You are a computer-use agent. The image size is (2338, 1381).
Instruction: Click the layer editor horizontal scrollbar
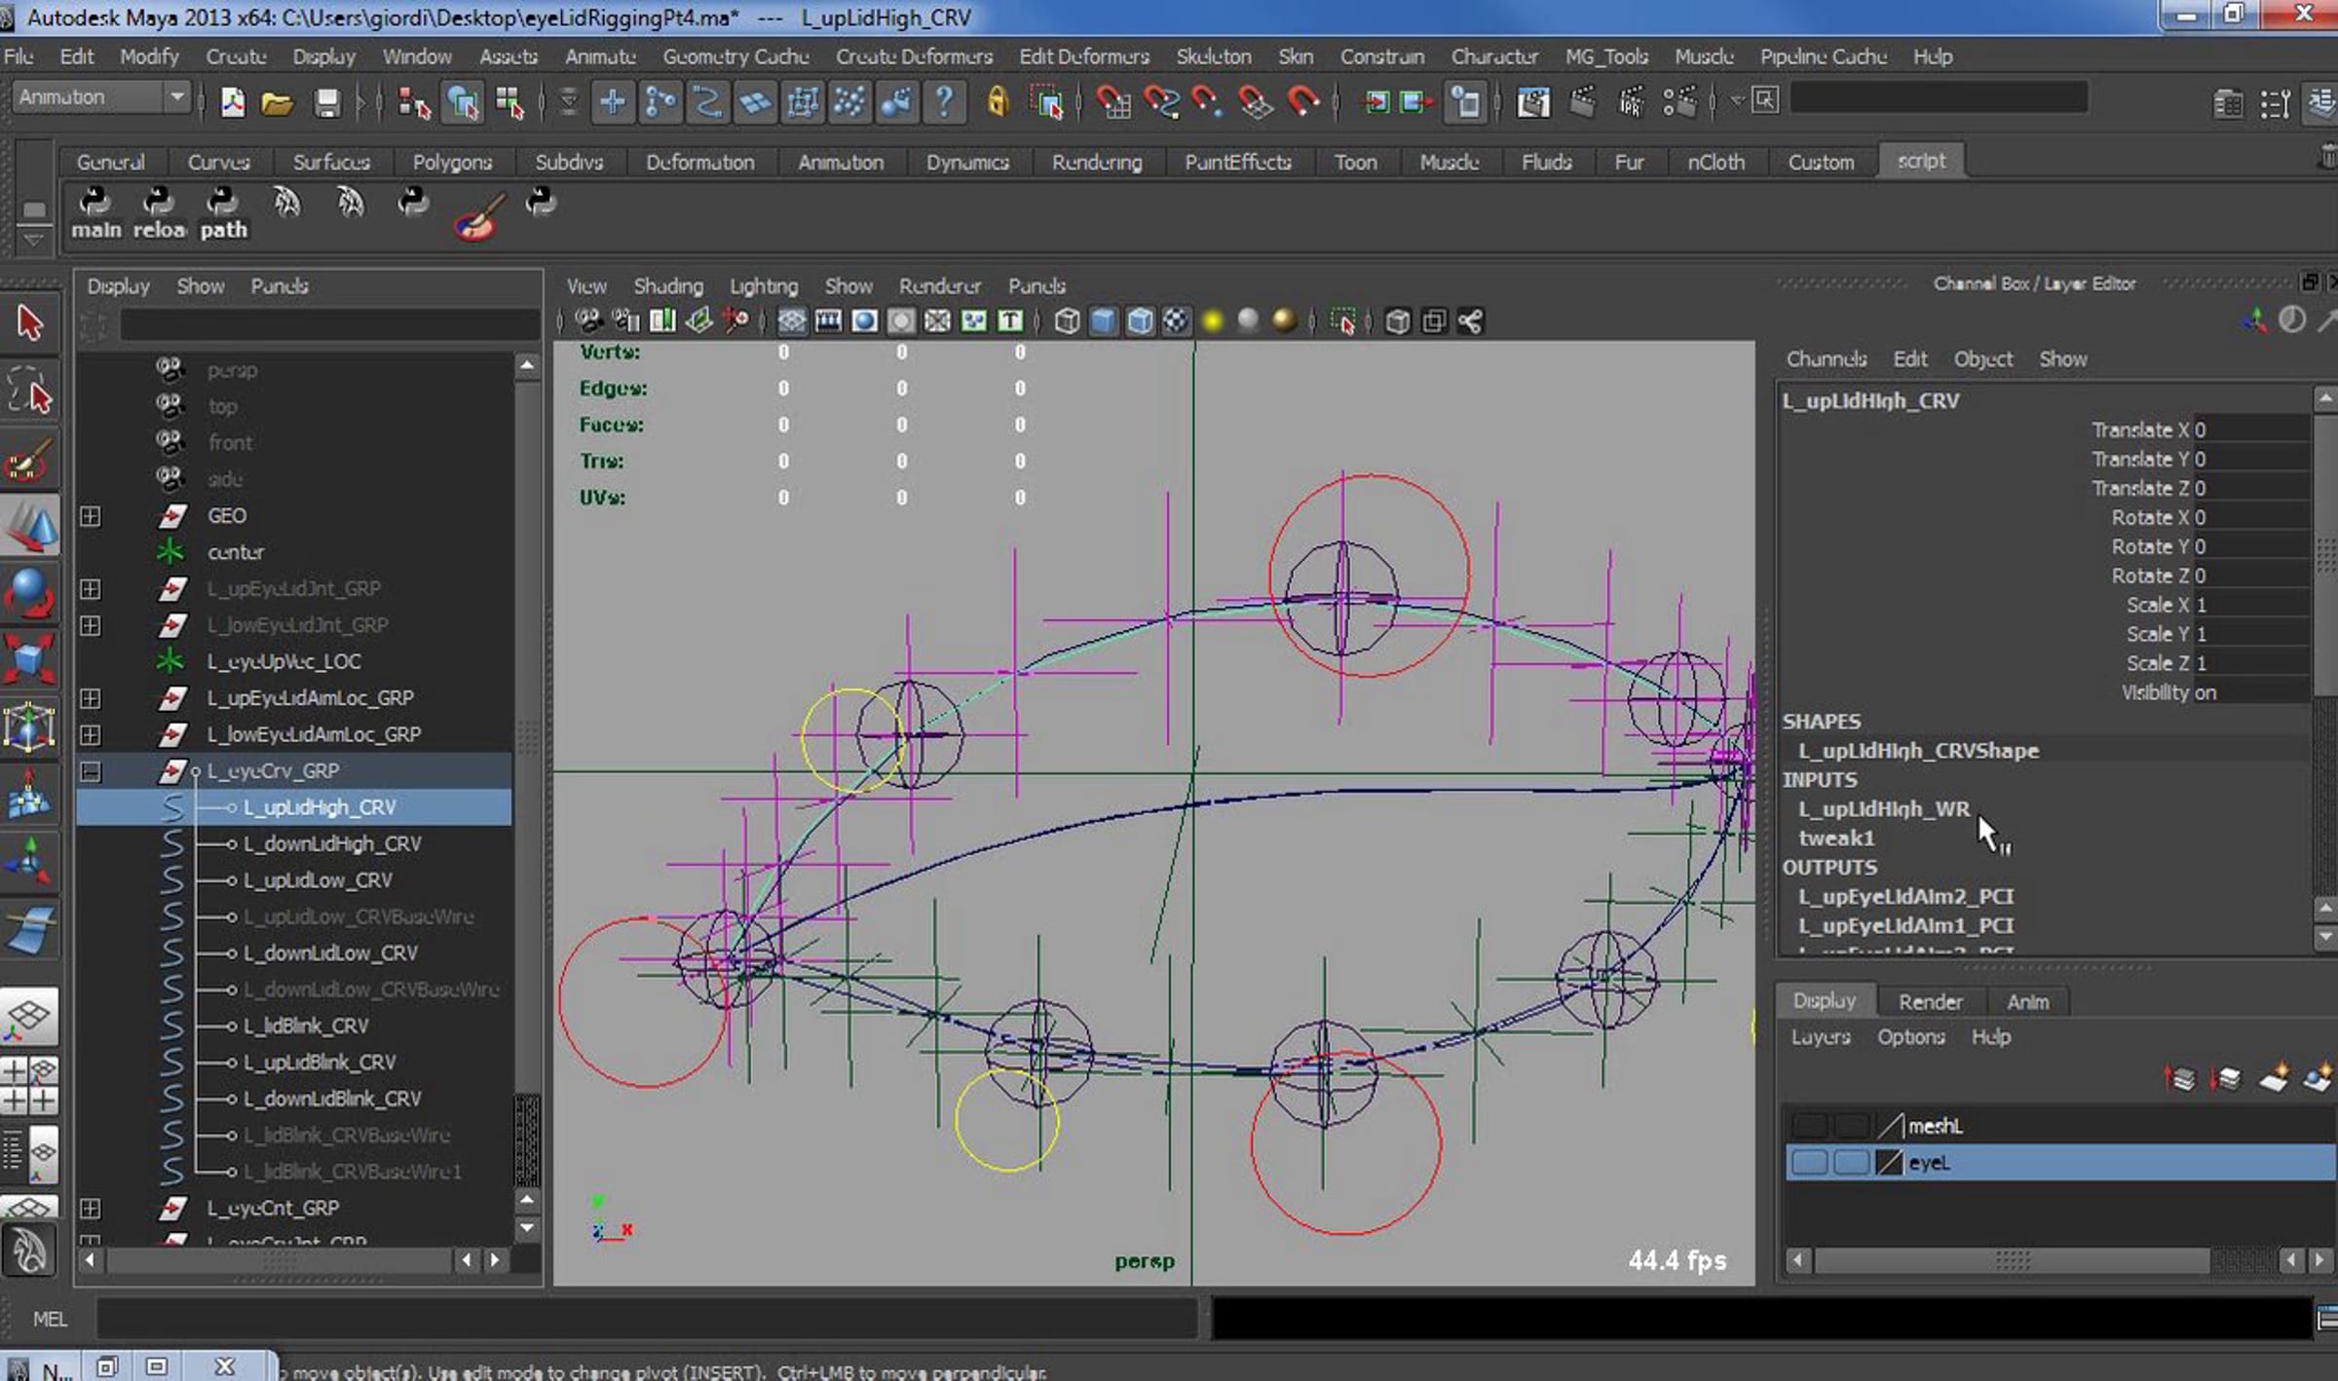tap(2012, 1261)
